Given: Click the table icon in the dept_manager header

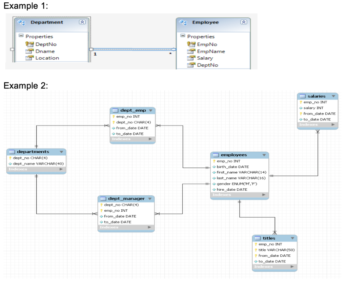Looking at the screenshot, I should 102,198.
